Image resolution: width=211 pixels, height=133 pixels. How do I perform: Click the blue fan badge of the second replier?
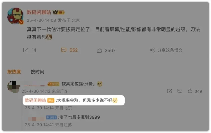[x=51, y=118]
